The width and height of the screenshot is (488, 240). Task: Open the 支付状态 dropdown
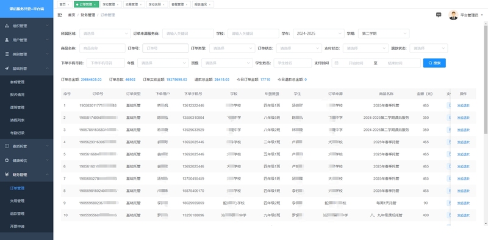(365, 48)
